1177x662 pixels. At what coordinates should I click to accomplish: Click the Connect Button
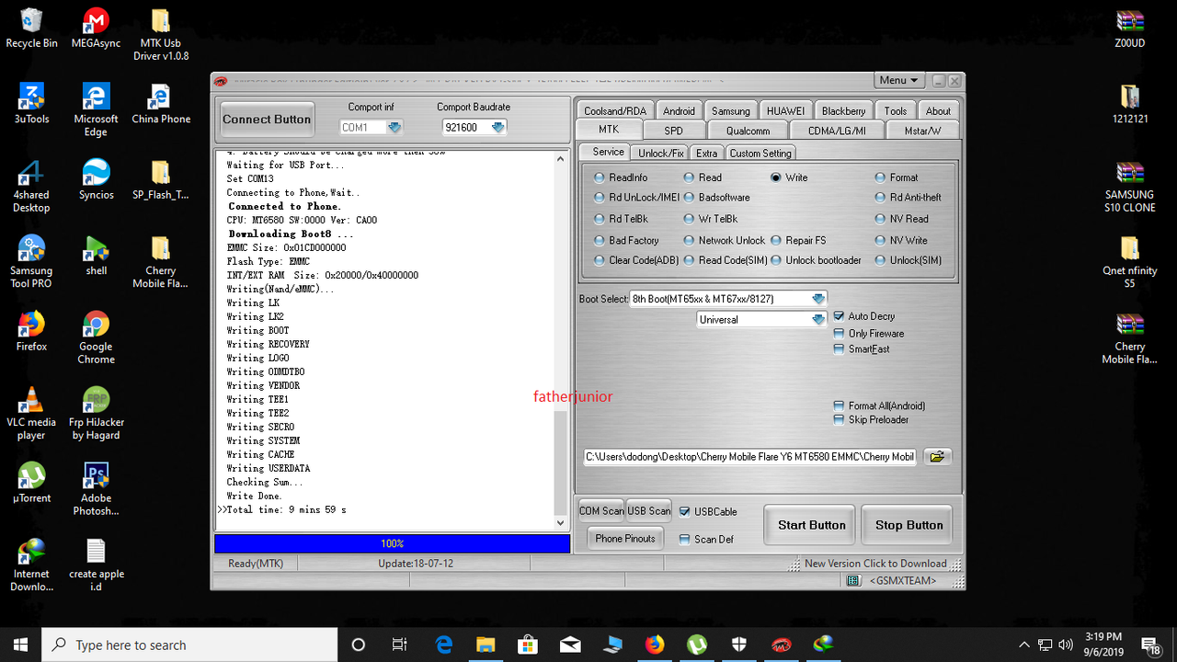pyautogui.click(x=267, y=120)
